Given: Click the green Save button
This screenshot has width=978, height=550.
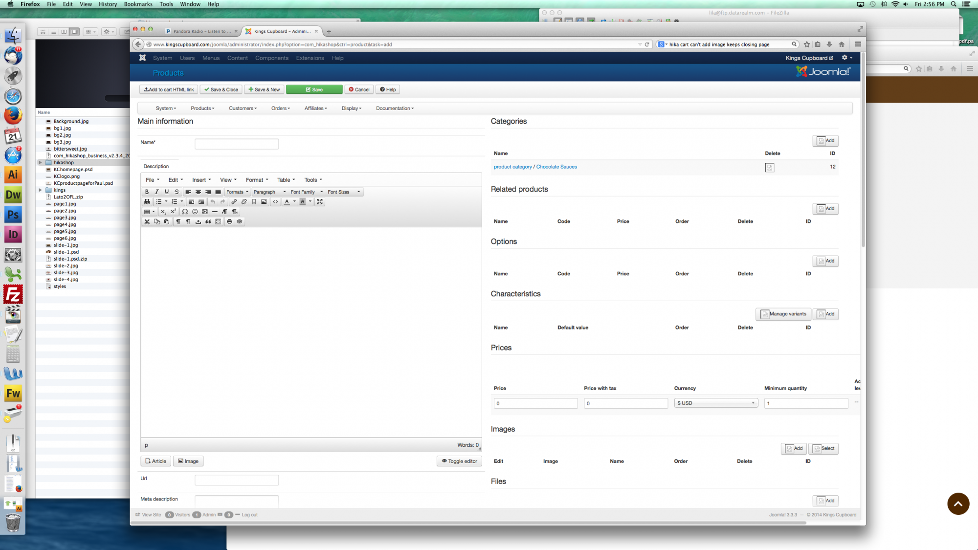Looking at the screenshot, I should click(x=314, y=89).
